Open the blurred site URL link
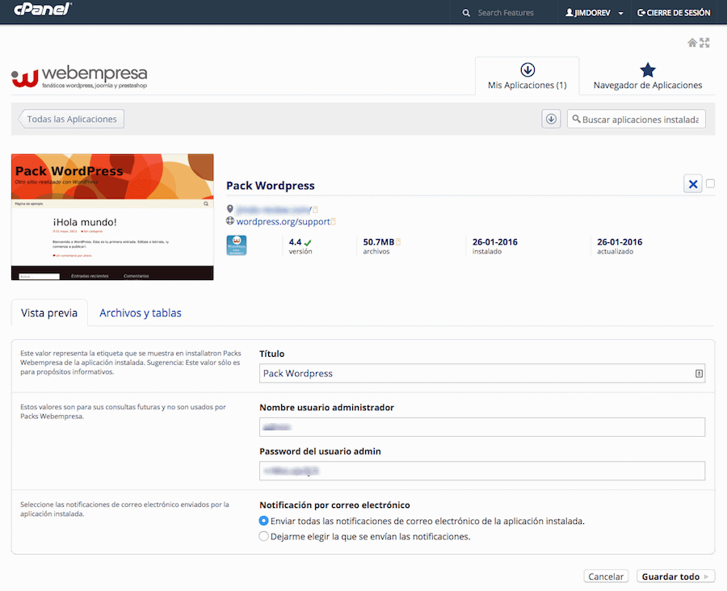 point(274,210)
